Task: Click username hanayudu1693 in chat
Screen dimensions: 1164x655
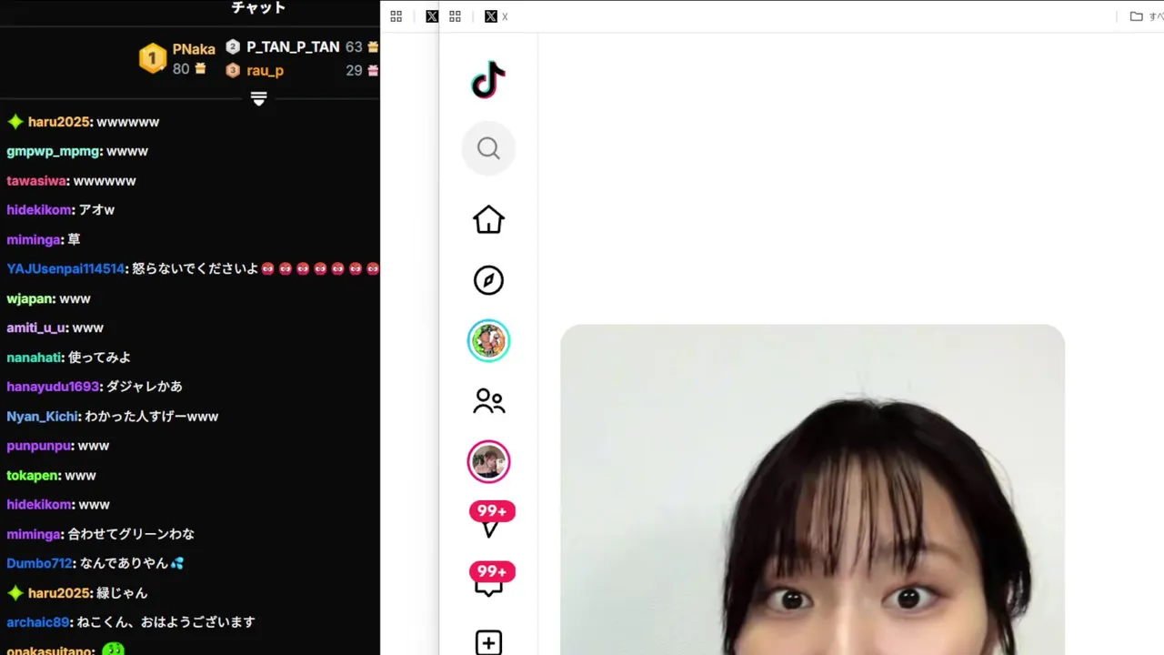Action: [x=53, y=387]
